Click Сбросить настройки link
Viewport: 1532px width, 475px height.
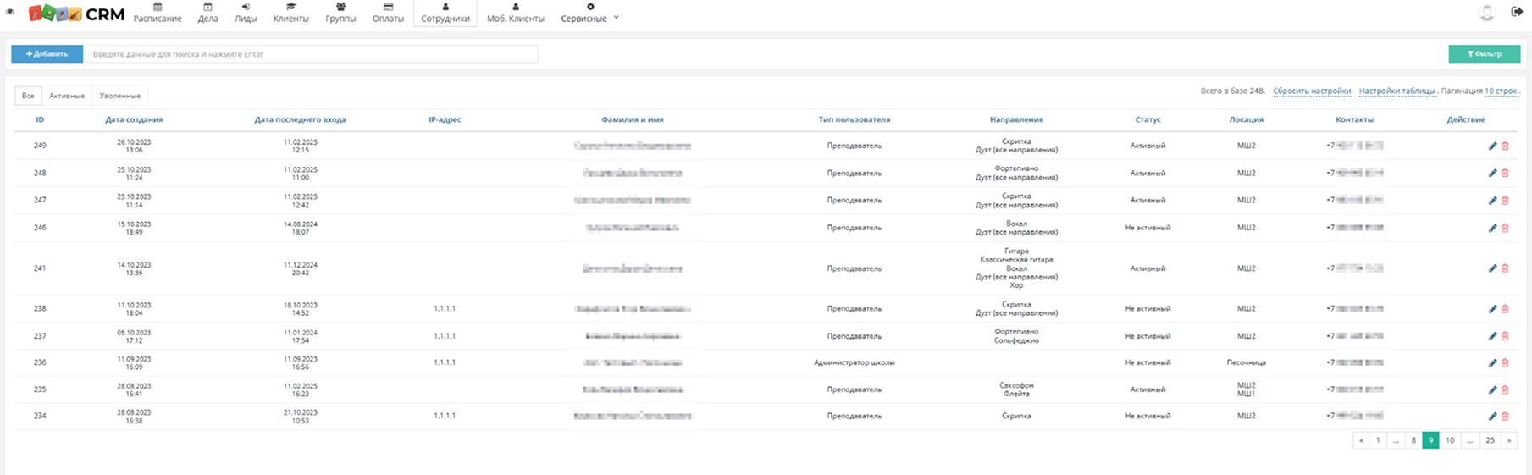coord(1312,91)
